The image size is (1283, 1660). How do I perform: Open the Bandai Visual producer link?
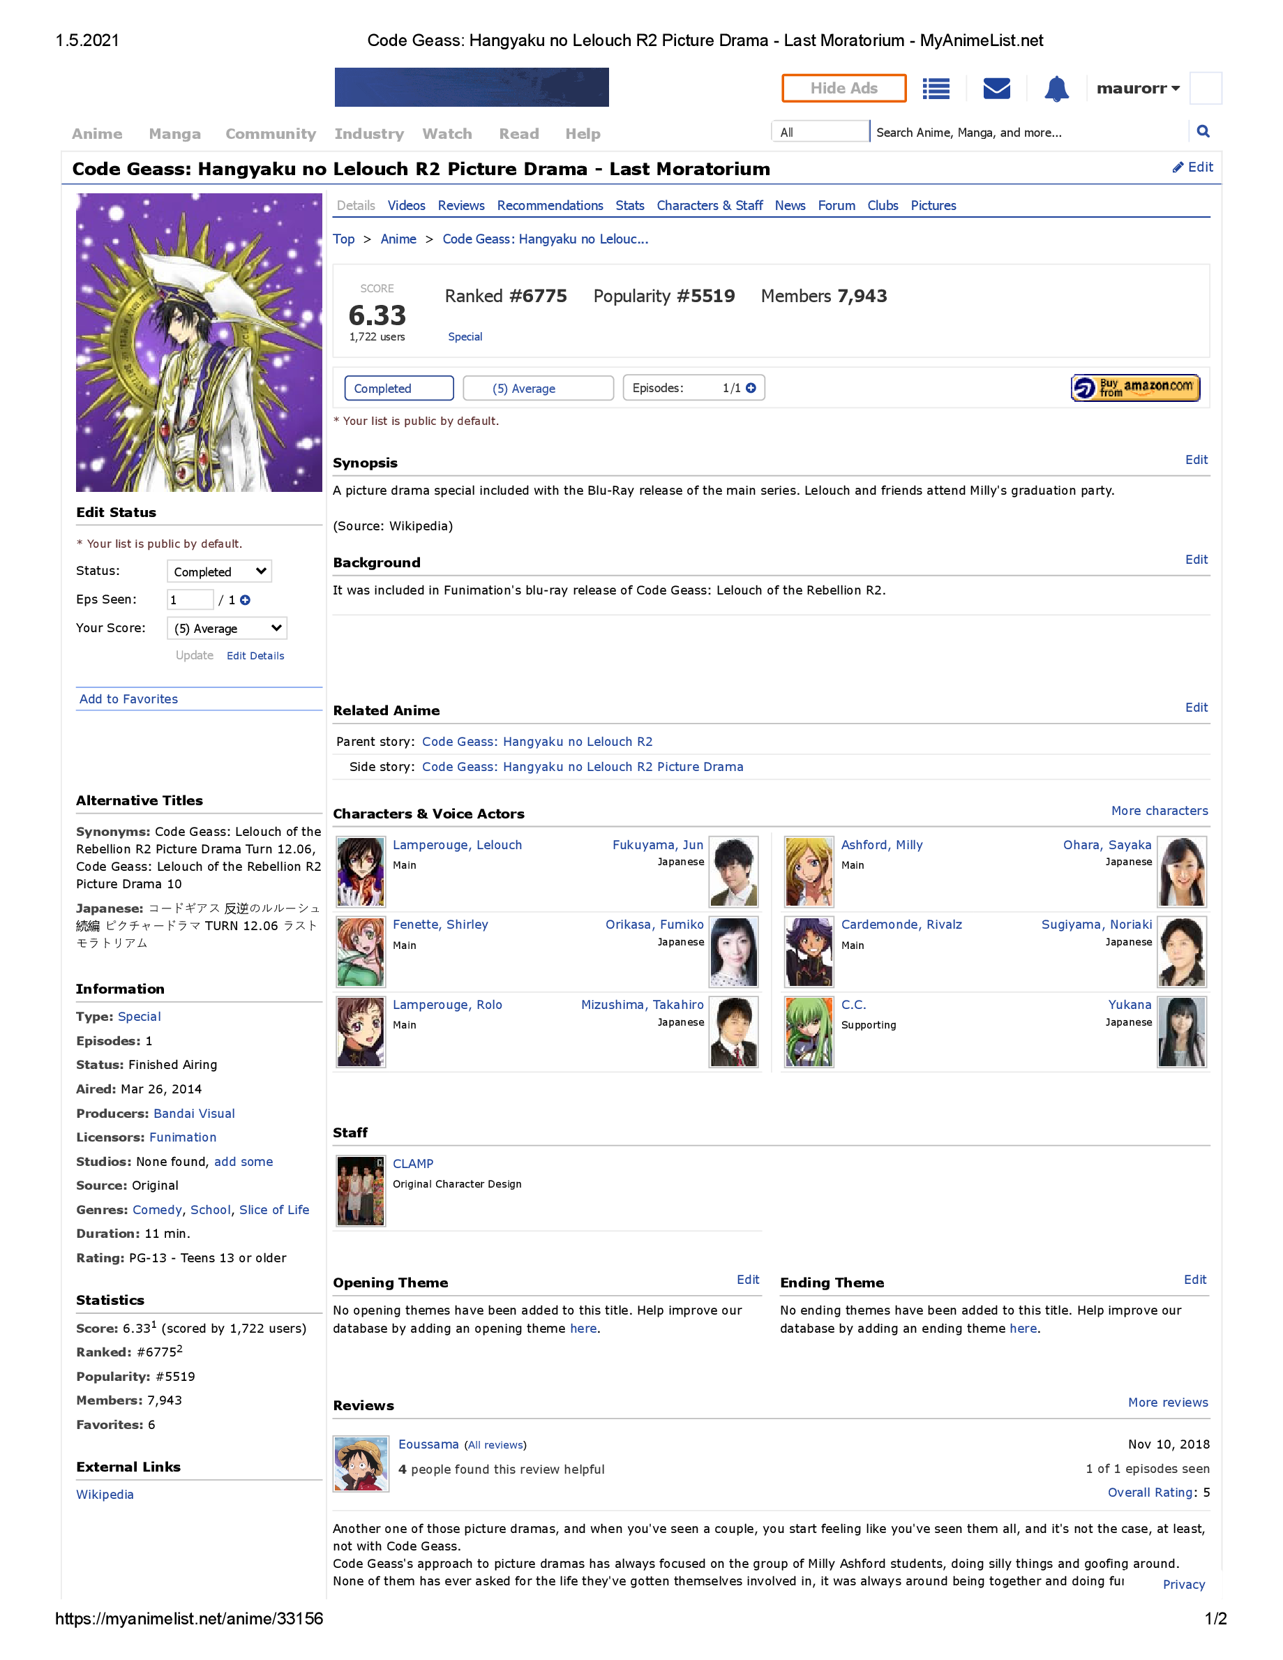tap(195, 1114)
